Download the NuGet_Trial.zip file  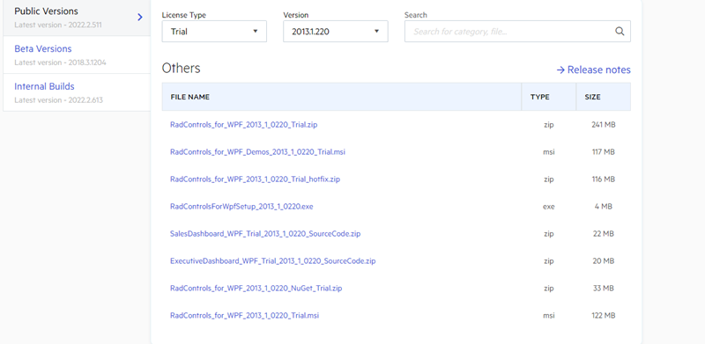256,289
